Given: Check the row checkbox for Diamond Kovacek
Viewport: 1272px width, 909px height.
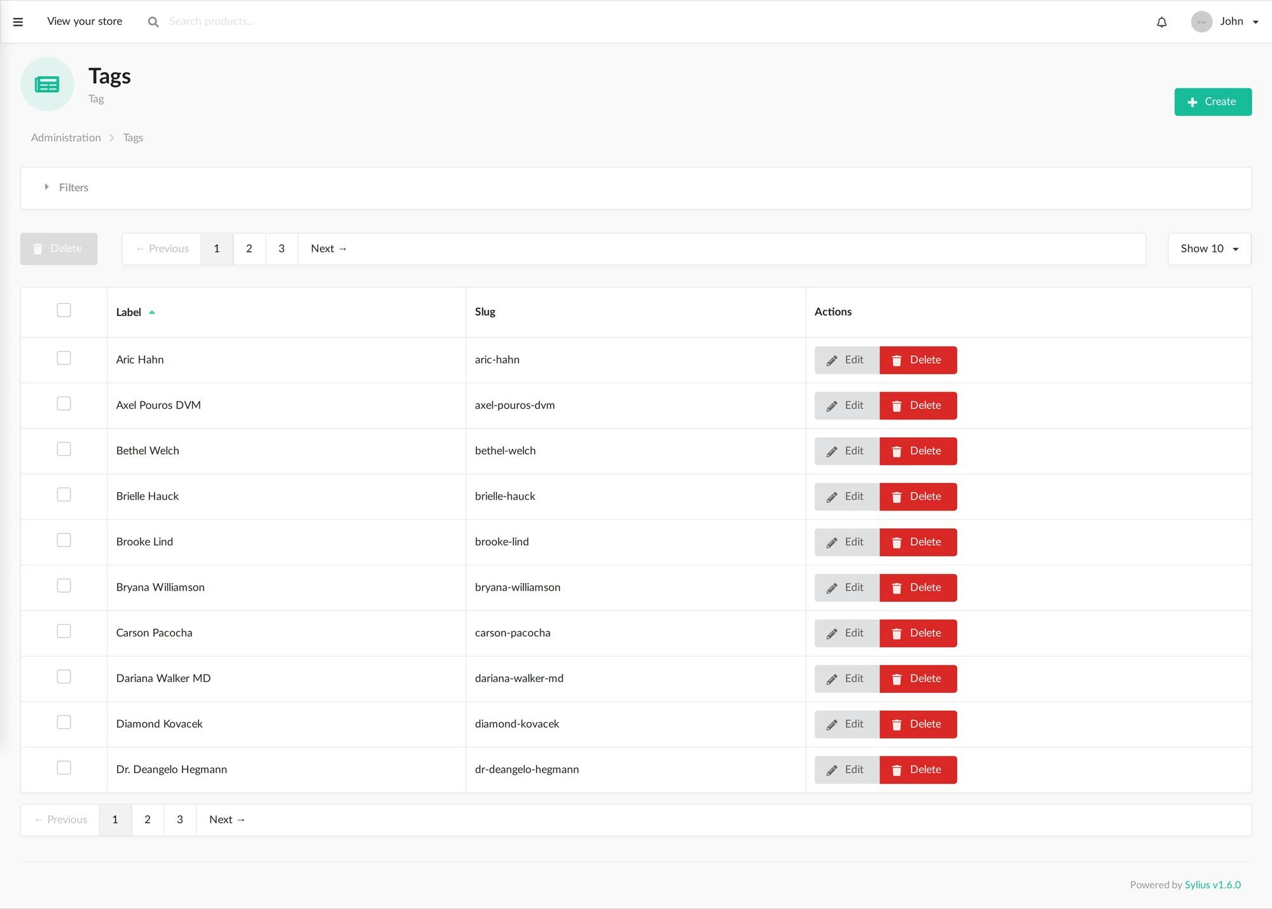Looking at the screenshot, I should pos(64,722).
